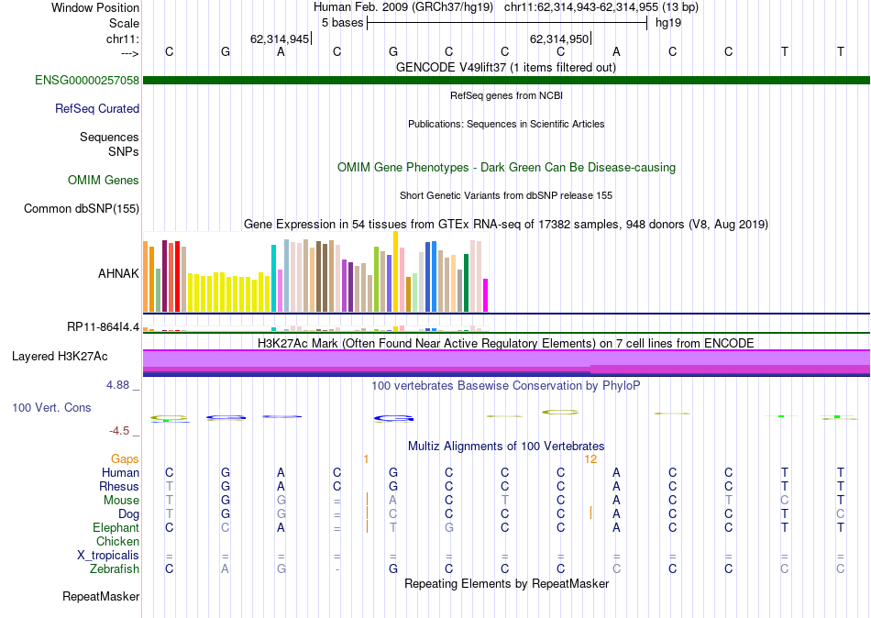Click the AHNAK GTEx expression label
Screen dimensions: 871x618
pyautogui.click(x=118, y=273)
